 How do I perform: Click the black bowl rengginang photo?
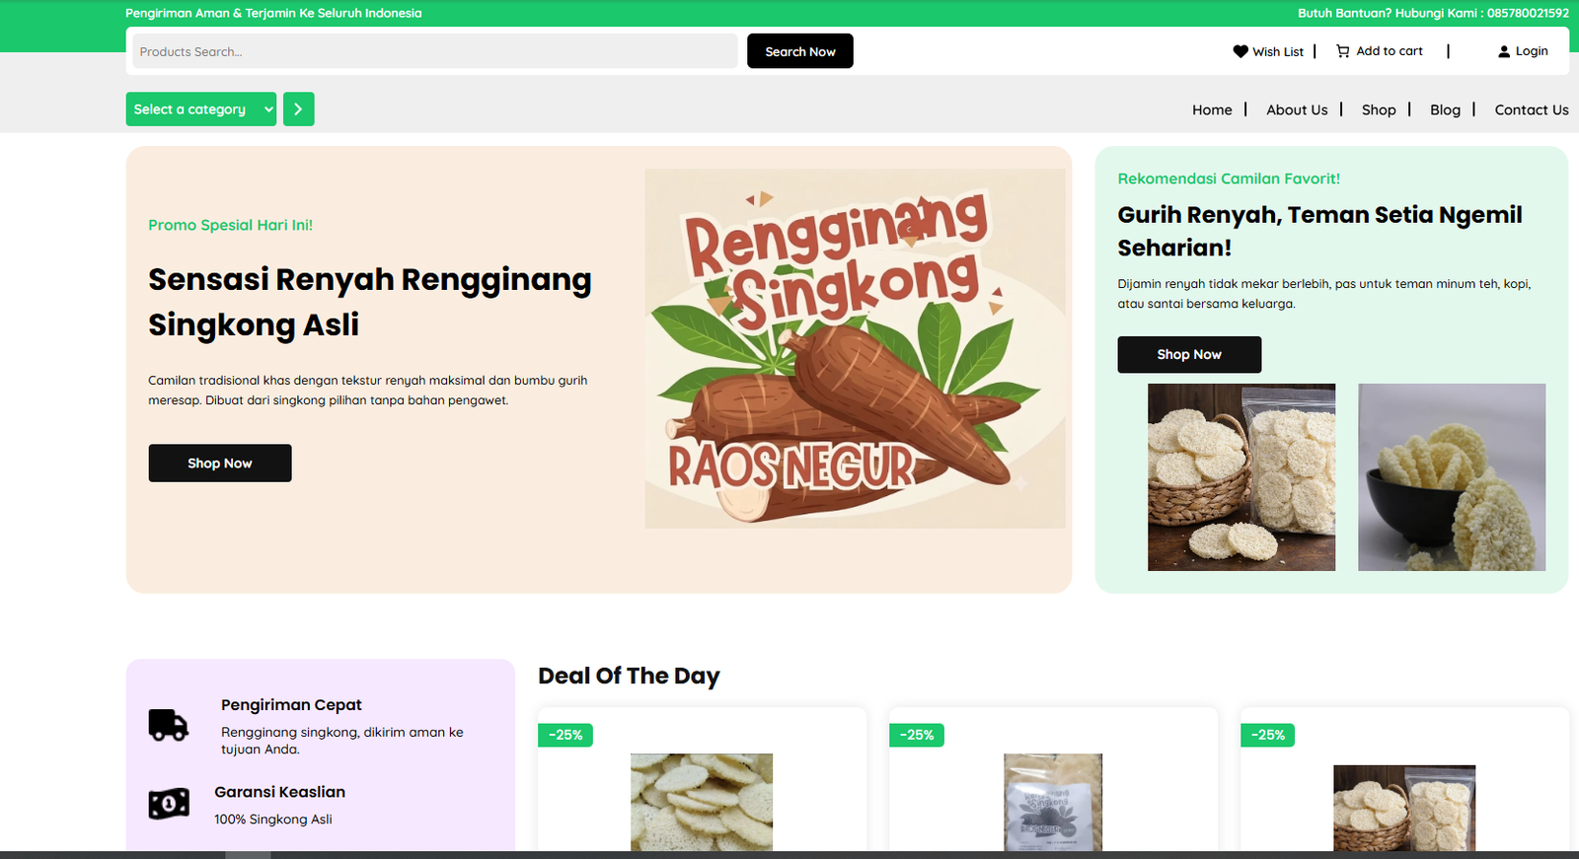1452,477
